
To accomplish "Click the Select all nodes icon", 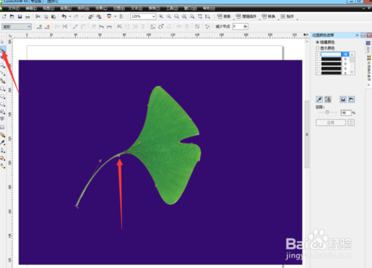I will point(208,27).
